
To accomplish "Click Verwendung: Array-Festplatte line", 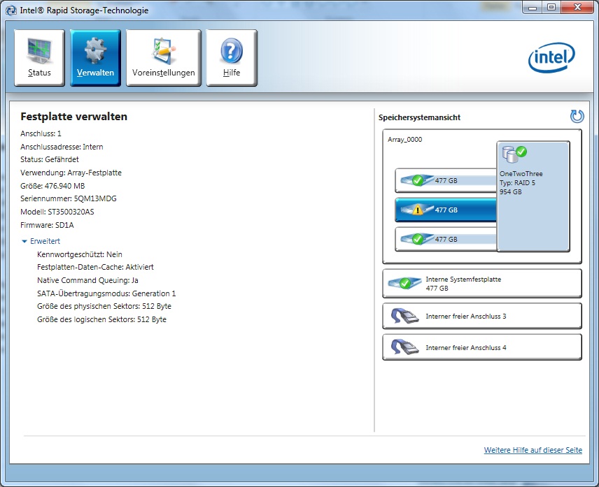I will coord(71,173).
